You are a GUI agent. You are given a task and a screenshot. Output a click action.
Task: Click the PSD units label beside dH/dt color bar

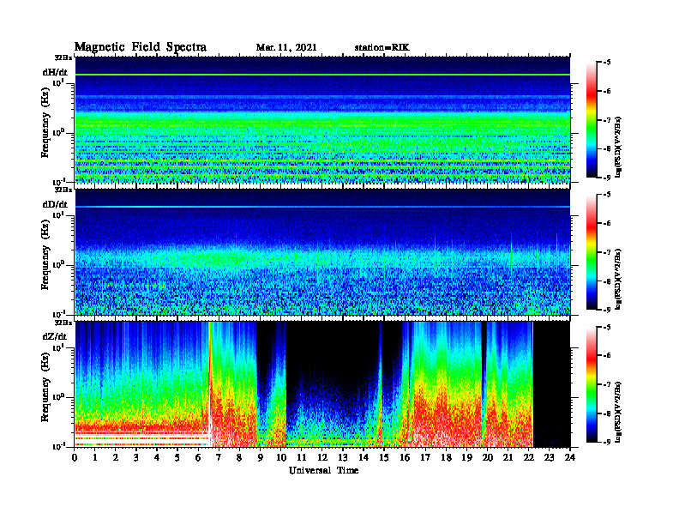point(618,147)
